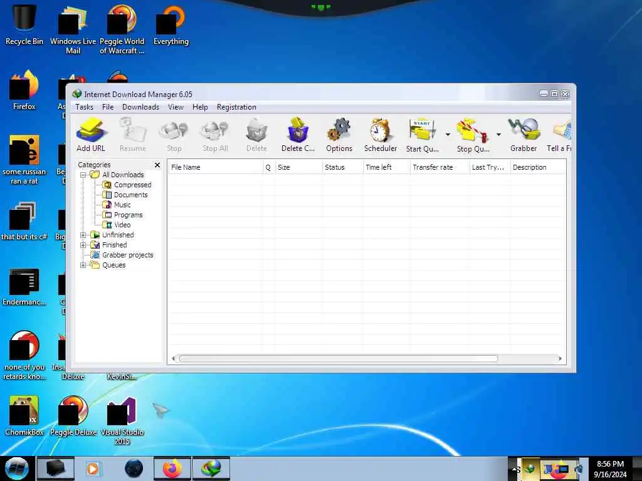Click the Stop toolbar icon
The height and width of the screenshot is (481, 642).
coord(174,135)
